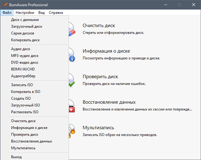Click the Очистить диск heading link

tap(99, 26)
